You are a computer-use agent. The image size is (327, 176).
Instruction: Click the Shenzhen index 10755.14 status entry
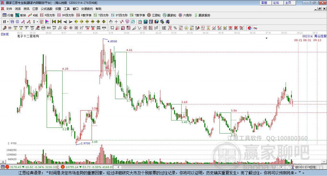[87, 167]
